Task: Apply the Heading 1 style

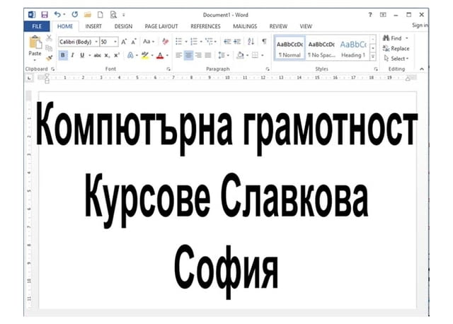Action: tap(352, 47)
